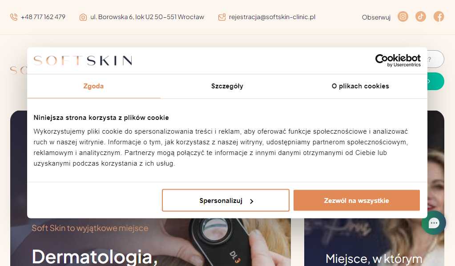Click the Soft Skin logo in dialog
Screen dimensions: 455x266
click(x=83, y=60)
